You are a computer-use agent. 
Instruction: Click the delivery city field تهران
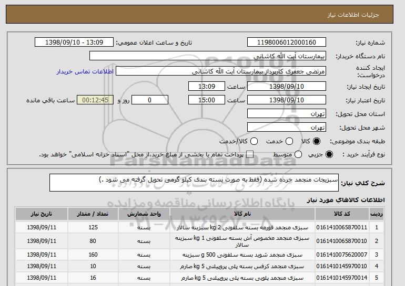click(x=287, y=128)
